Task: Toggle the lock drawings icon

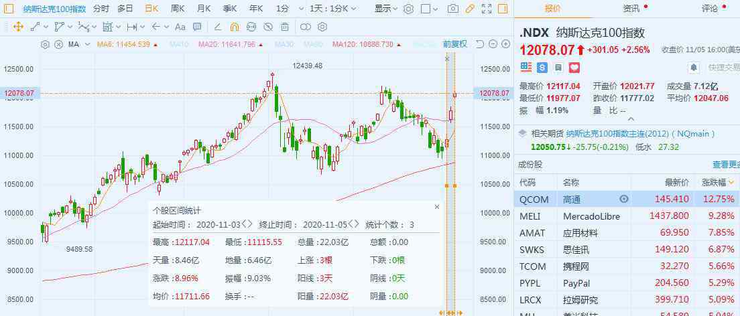Action: tap(251, 27)
